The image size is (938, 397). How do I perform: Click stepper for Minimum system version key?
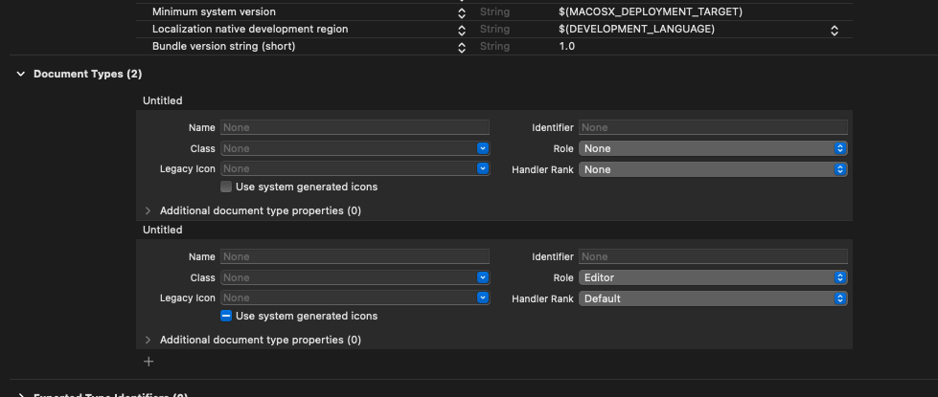tap(462, 12)
